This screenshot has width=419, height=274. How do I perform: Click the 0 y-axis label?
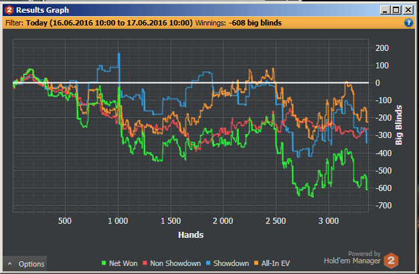(x=378, y=83)
